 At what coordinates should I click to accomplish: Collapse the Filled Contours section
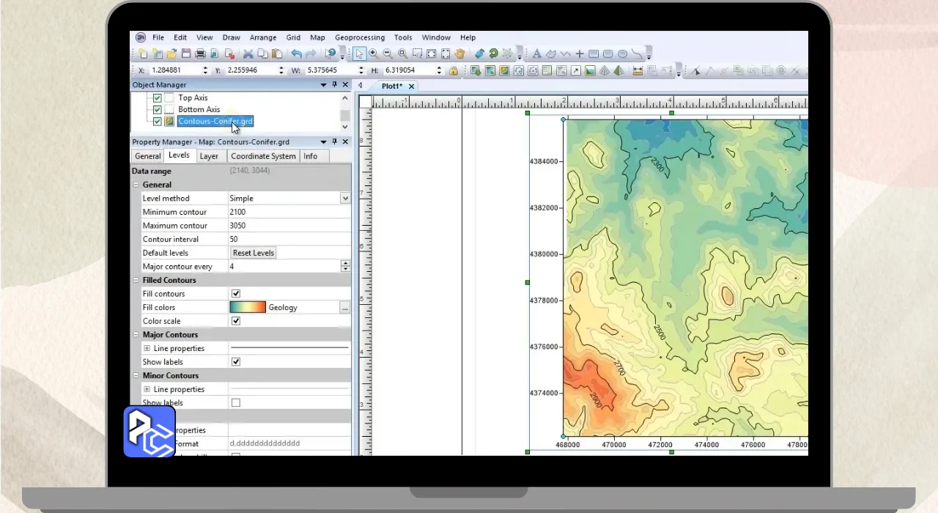coord(136,280)
